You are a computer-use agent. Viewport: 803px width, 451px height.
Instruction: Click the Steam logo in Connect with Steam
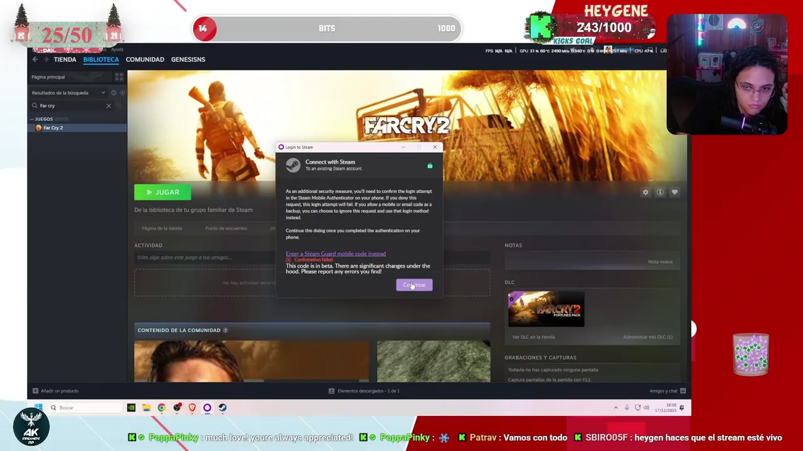[293, 165]
